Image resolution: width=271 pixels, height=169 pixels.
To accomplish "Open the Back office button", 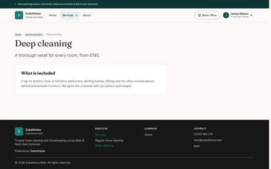I will coord(207,15).
